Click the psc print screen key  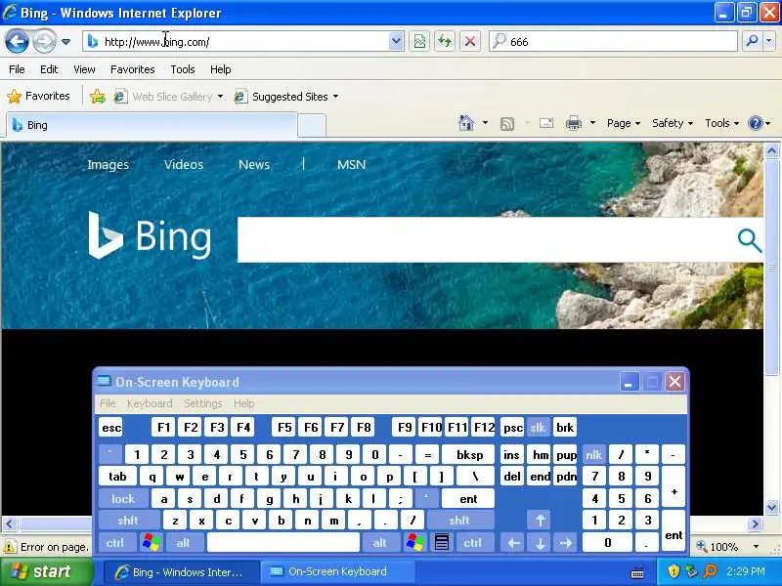(512, 428)
